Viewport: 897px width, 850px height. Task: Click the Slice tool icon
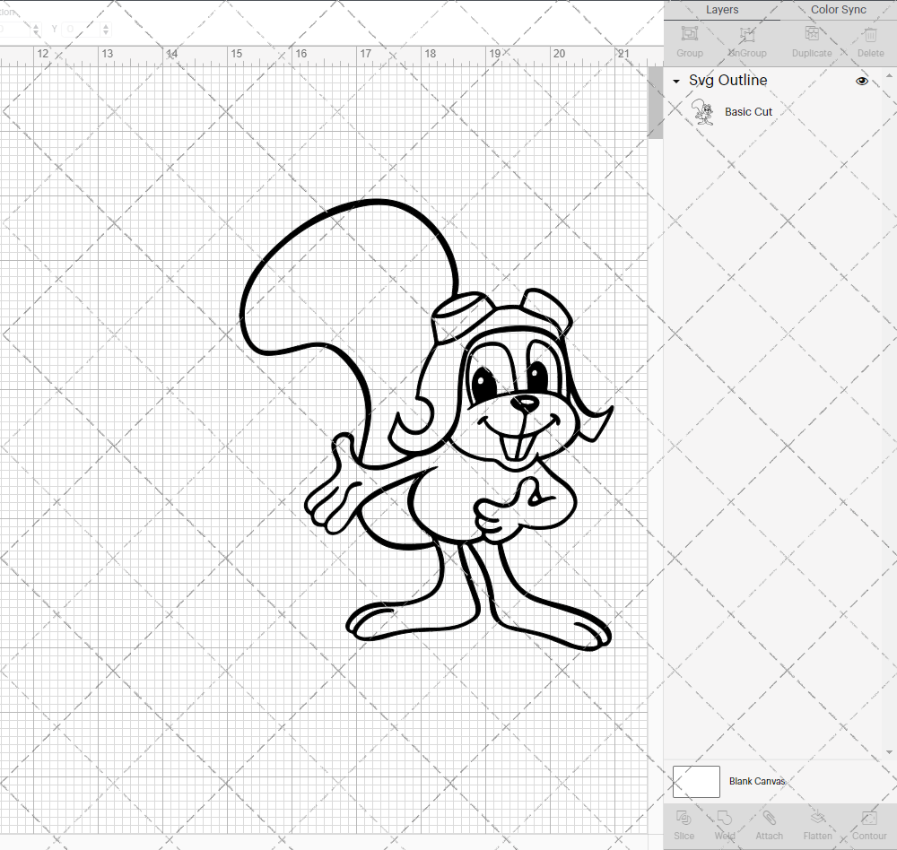(x=684, y=818)
